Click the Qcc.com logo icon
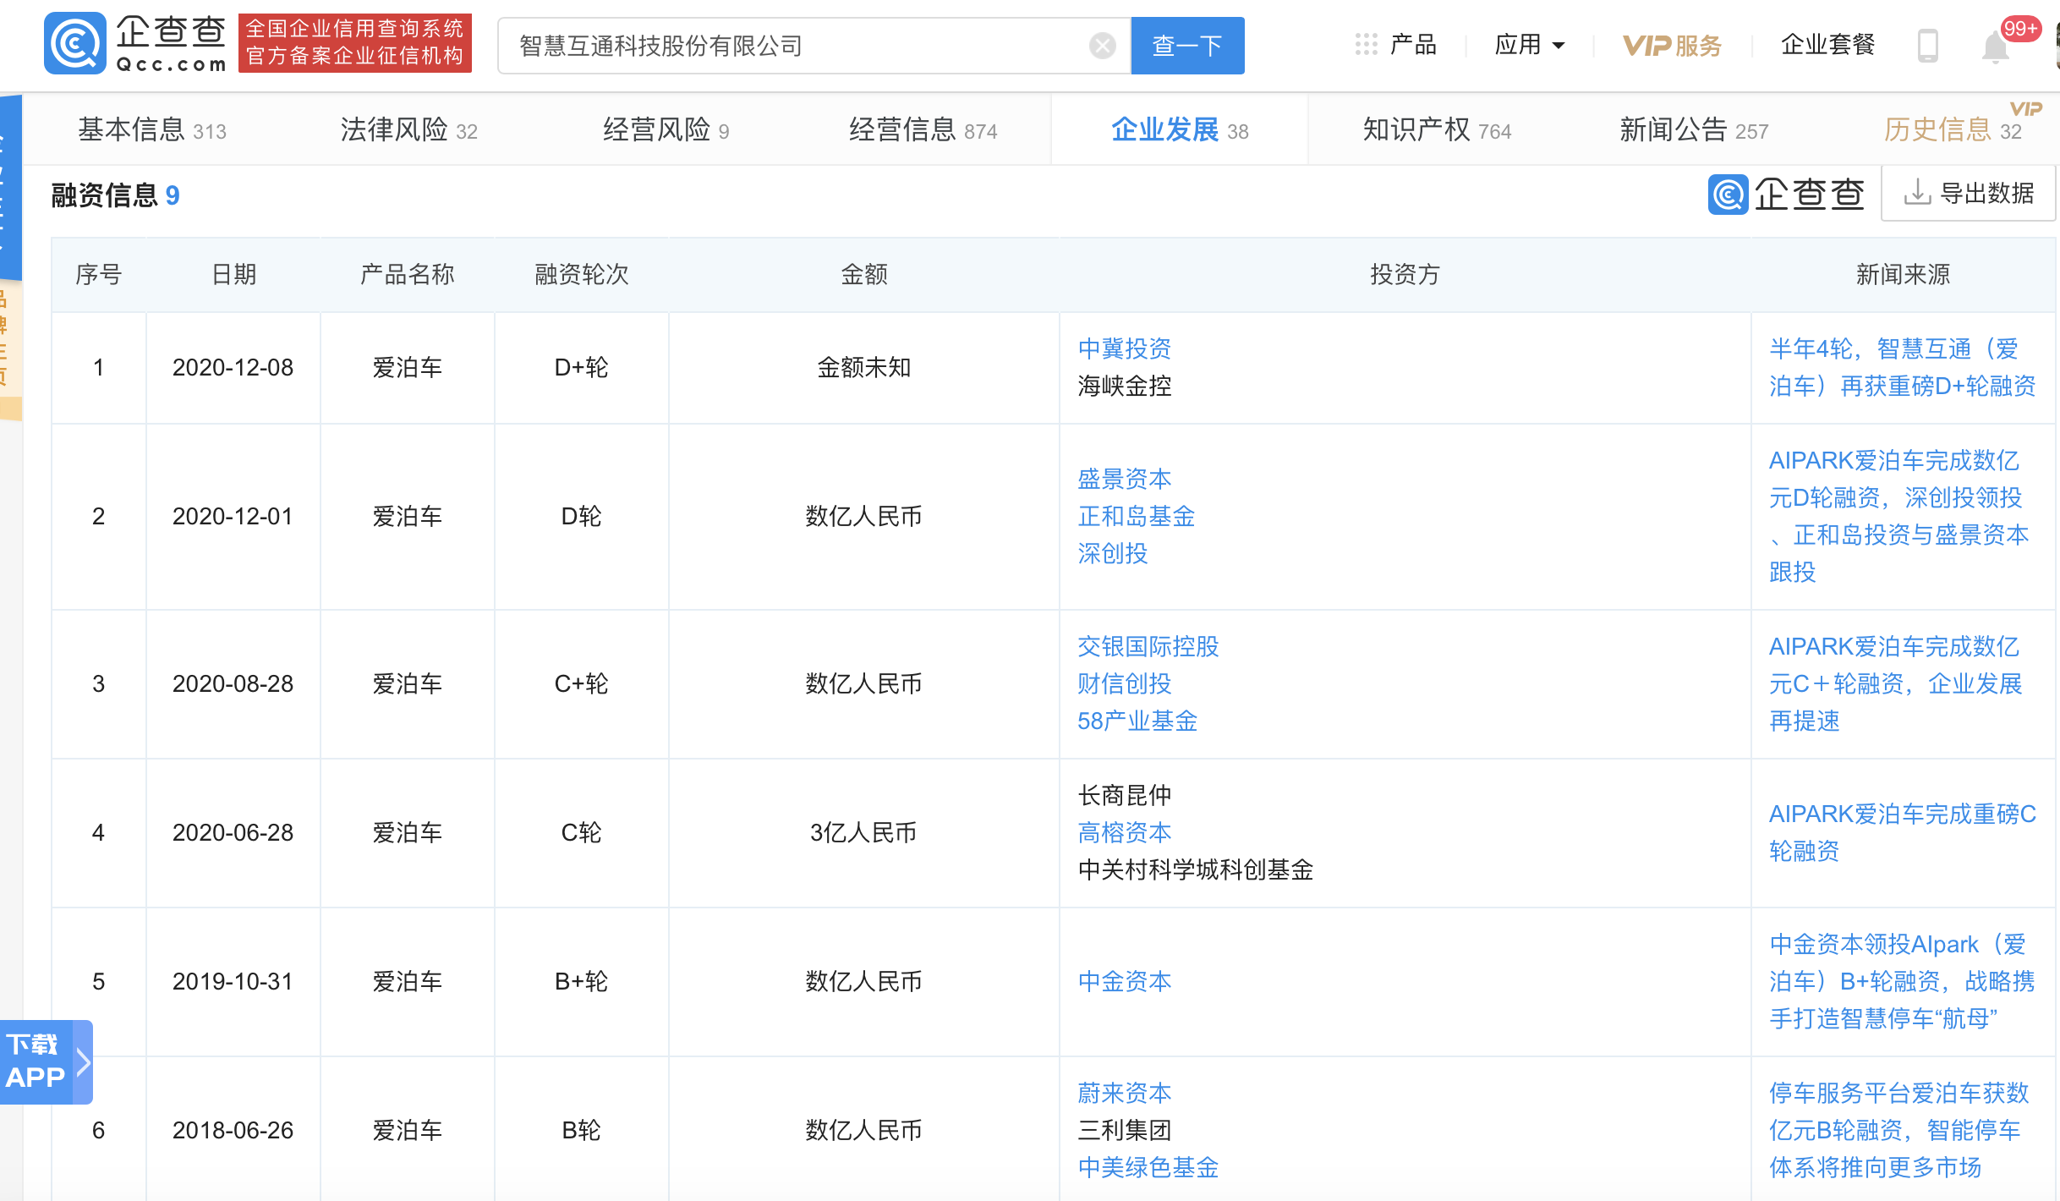The image size is (2060, 1201). [74, 42]
